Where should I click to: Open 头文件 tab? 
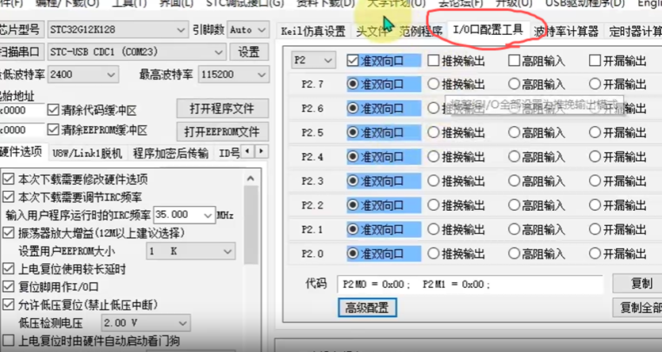(x=372, y=31)
